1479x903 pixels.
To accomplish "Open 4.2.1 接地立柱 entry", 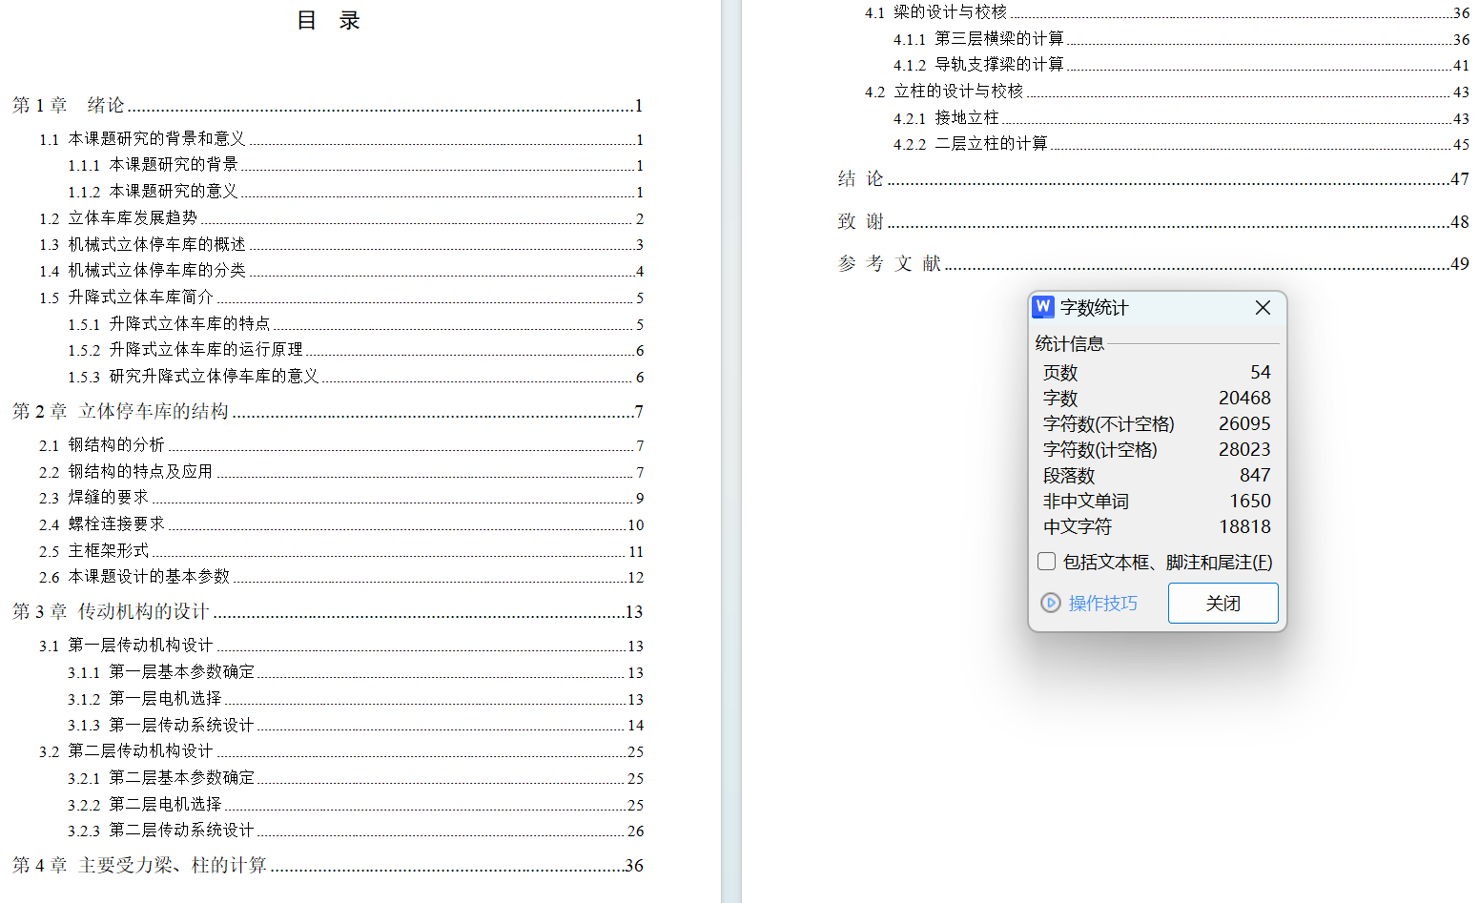I will pos(1181,118).
